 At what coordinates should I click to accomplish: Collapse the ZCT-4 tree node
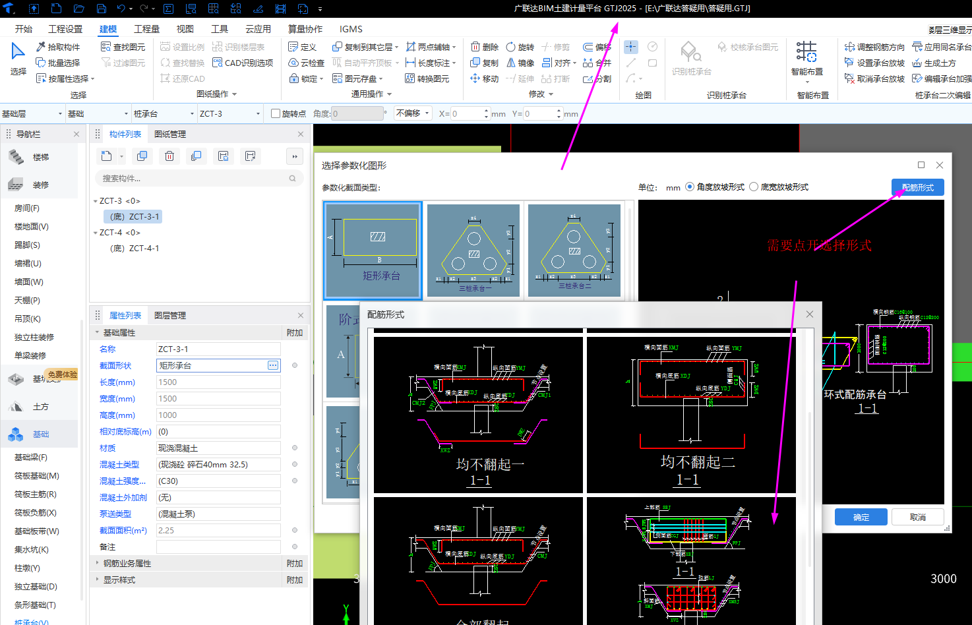[96, 232]
